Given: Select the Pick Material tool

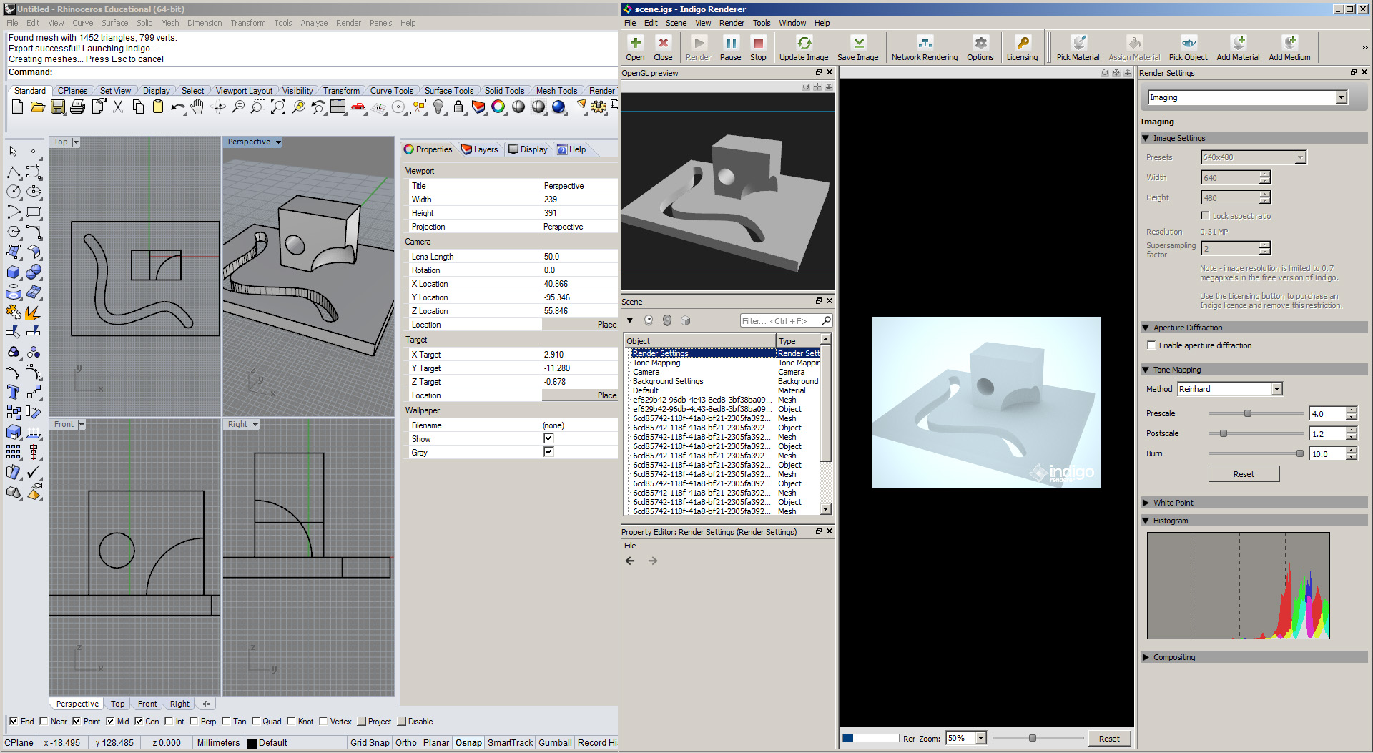Looking at the screenshot, I should (1078, 44).
